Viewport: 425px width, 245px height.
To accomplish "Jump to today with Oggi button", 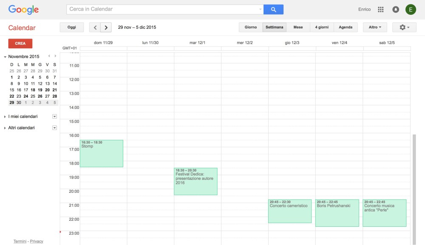I will click(72, 28).
